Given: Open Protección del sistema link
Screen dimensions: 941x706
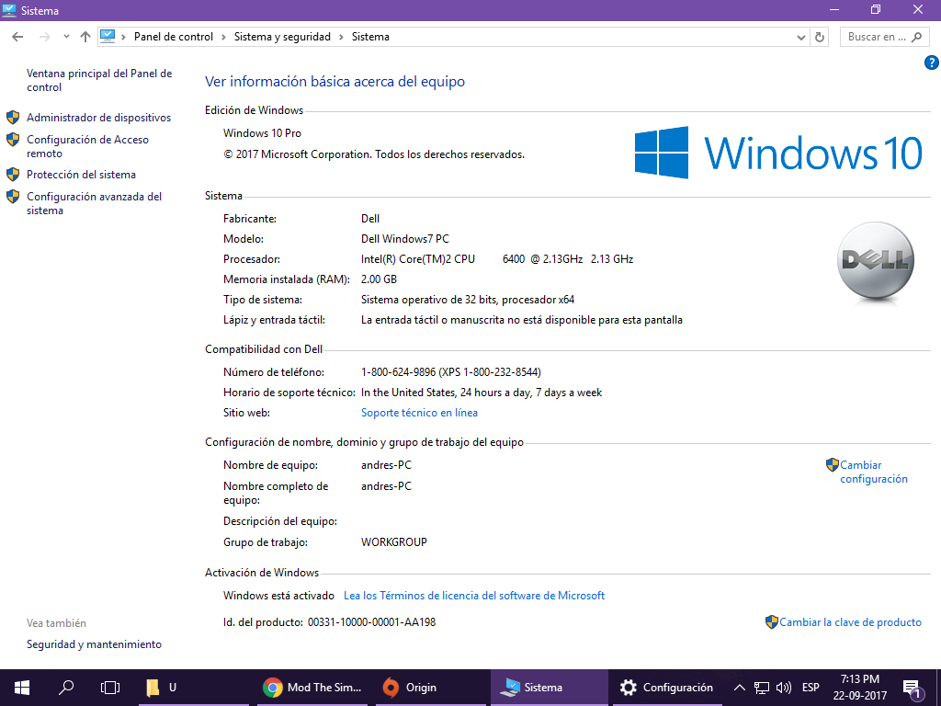Looking at the screenshot, I should [81, 175].
